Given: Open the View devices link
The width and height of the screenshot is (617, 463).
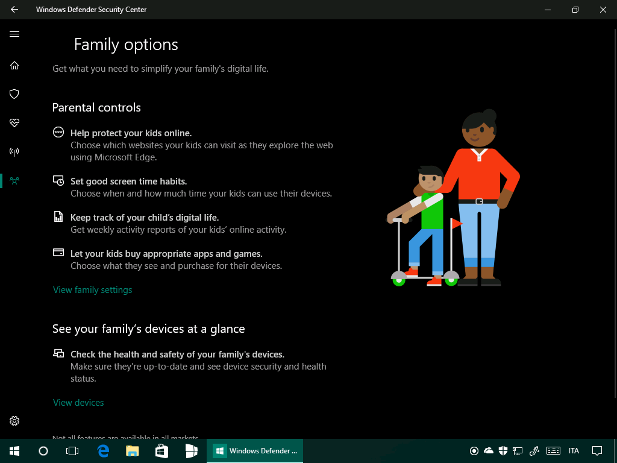Looking at the screenshot, I should (x=78, y=402).
